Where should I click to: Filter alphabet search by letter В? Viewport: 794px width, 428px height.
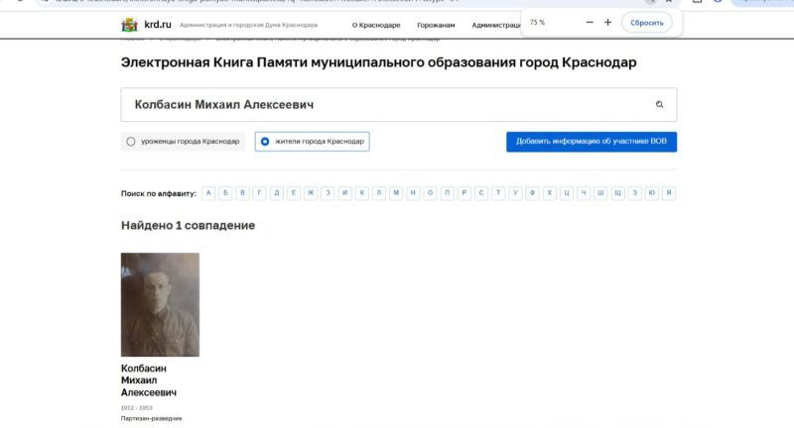pyautogui.click(x=242, y=193)
